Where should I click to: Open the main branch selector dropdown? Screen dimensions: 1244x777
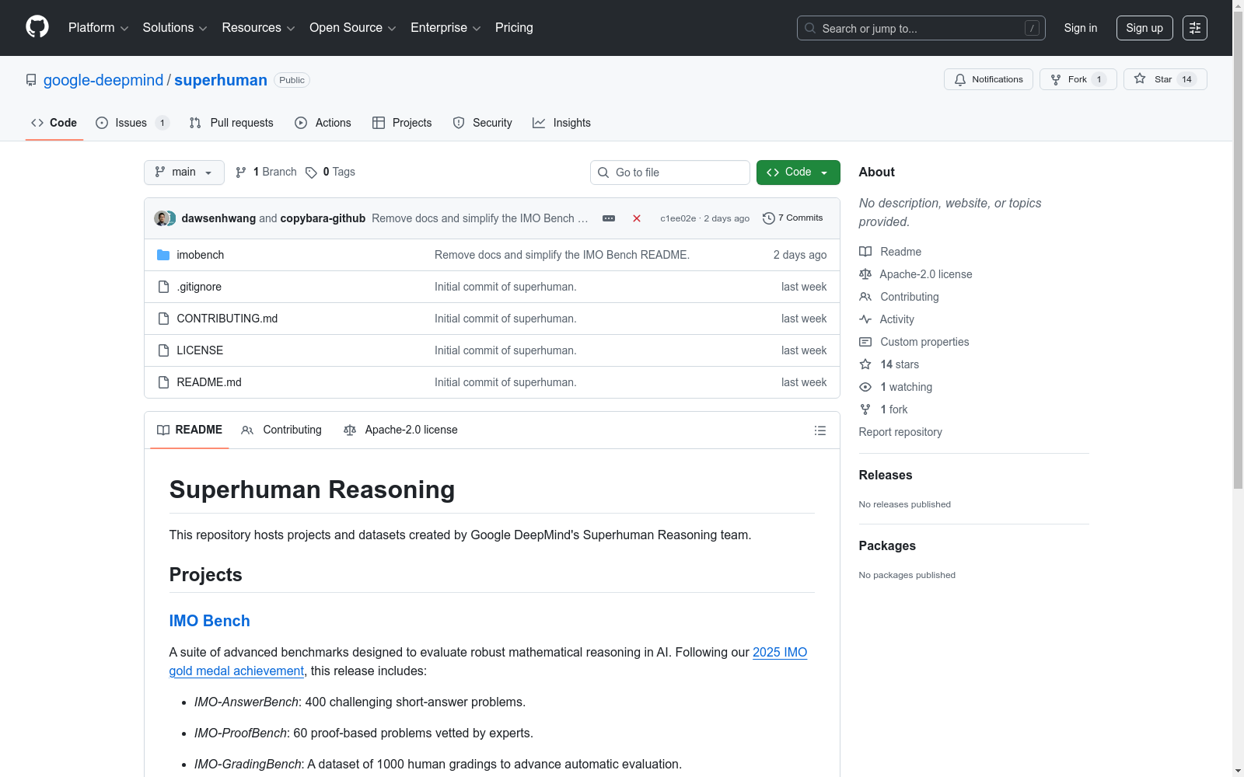pyautogui.click(x=184, y=172)
